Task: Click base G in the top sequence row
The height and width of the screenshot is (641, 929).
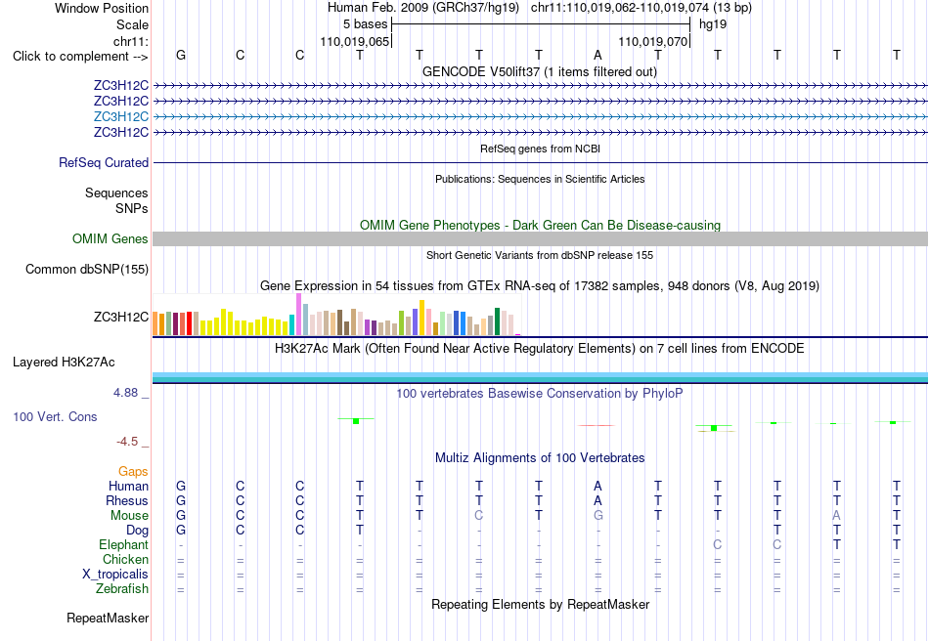Action: click(181, 56)
